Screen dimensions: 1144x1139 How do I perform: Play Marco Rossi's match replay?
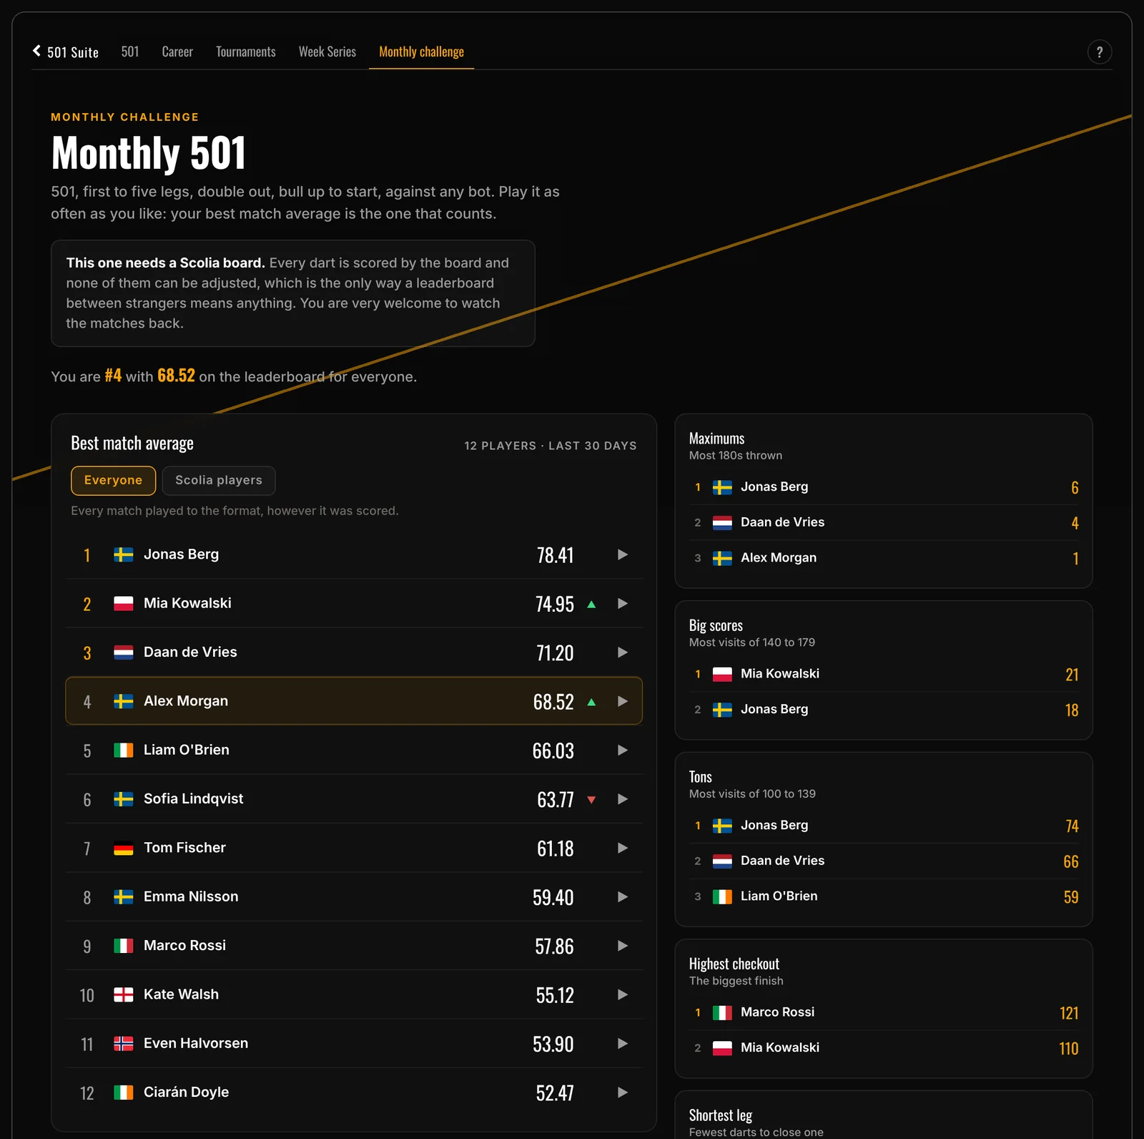pyautogui.click(x=623, y=946)
